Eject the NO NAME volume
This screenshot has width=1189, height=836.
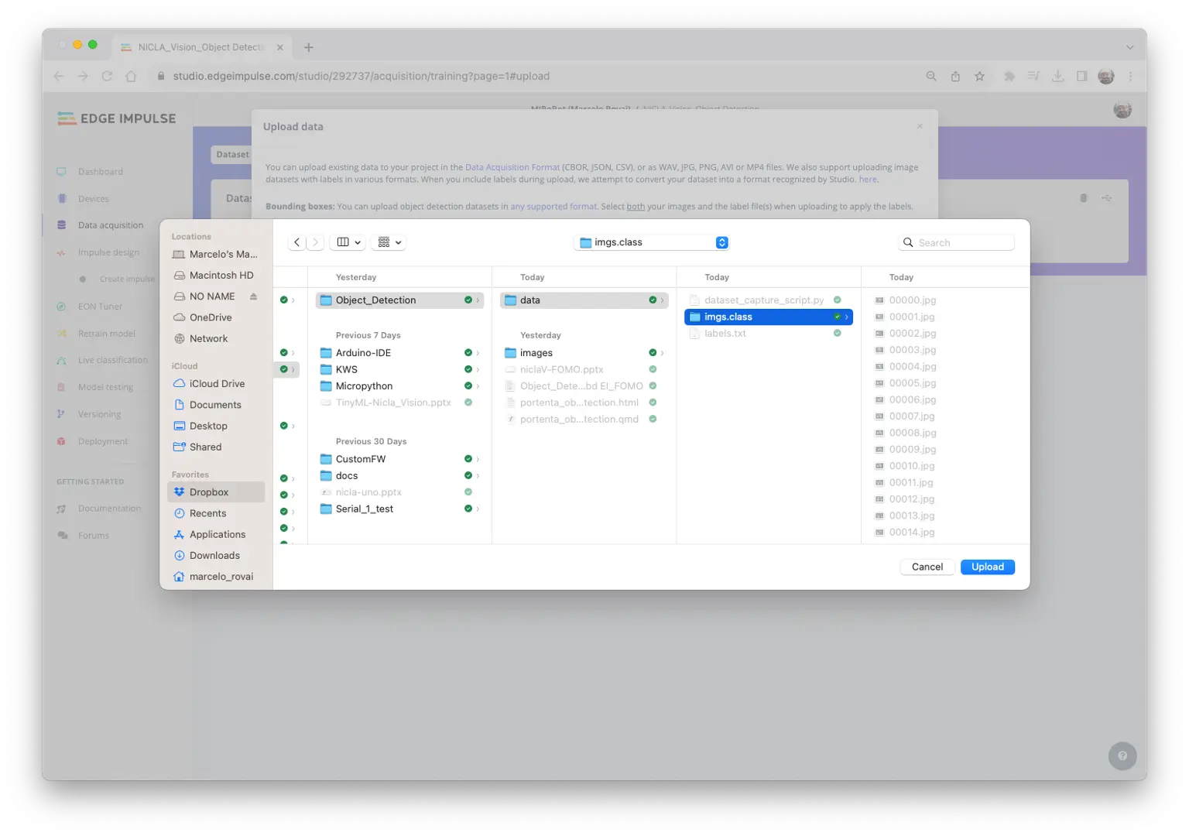tap(253, 296)
